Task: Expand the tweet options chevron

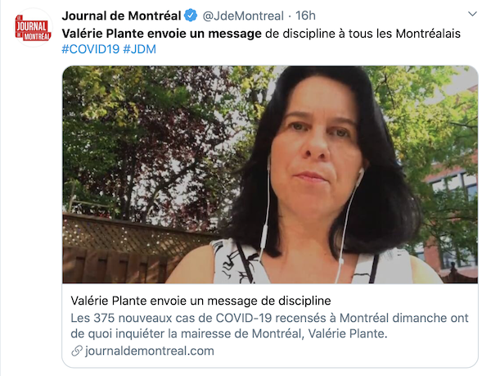Action: point(472,14)
